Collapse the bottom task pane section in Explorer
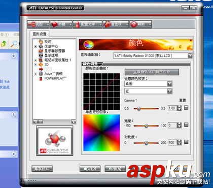The image size is (213, 188). pos(14,154)
